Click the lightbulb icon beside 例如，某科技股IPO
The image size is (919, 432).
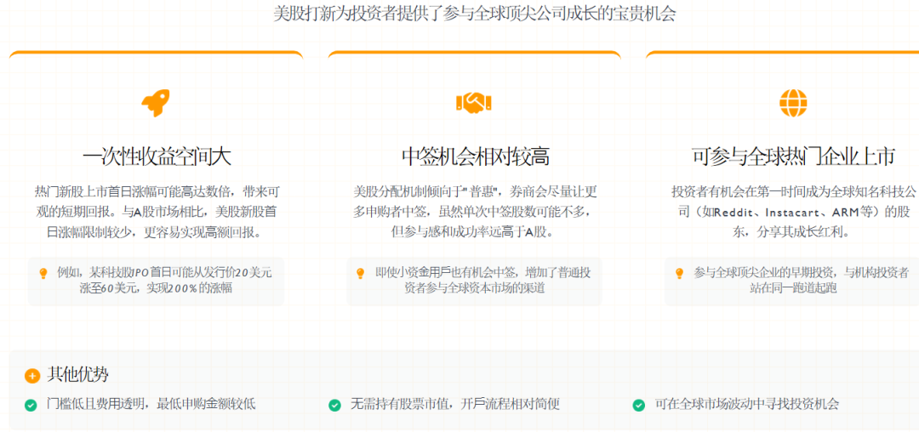point(43,273)
